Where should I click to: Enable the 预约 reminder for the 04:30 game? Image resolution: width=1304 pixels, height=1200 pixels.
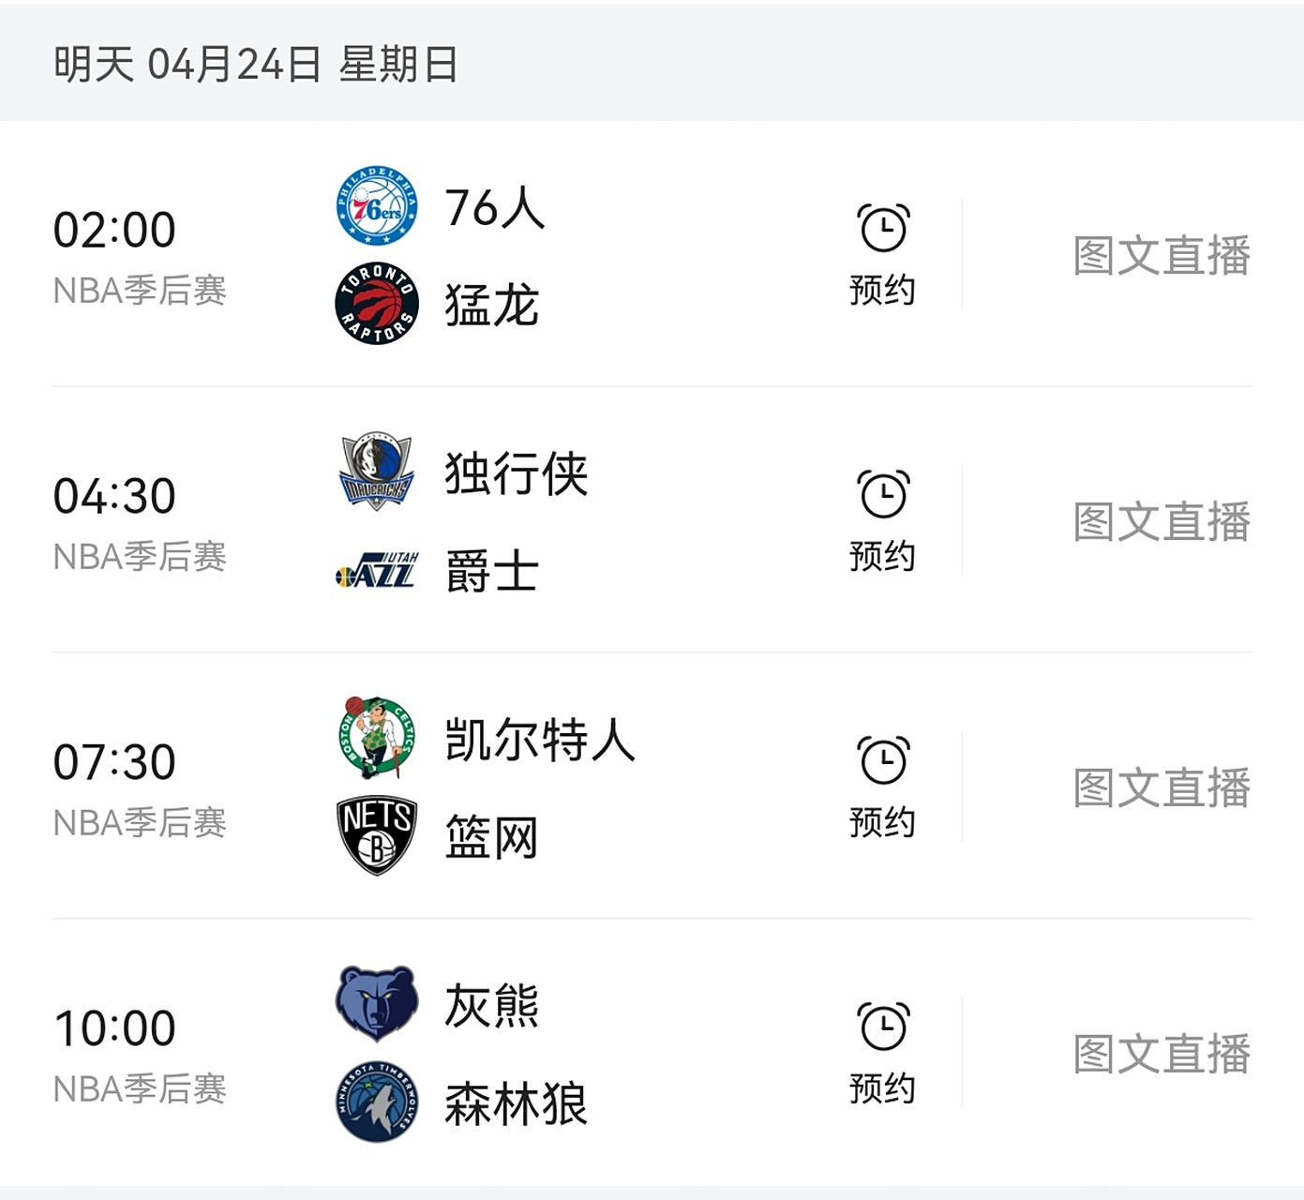click(882, 494)
